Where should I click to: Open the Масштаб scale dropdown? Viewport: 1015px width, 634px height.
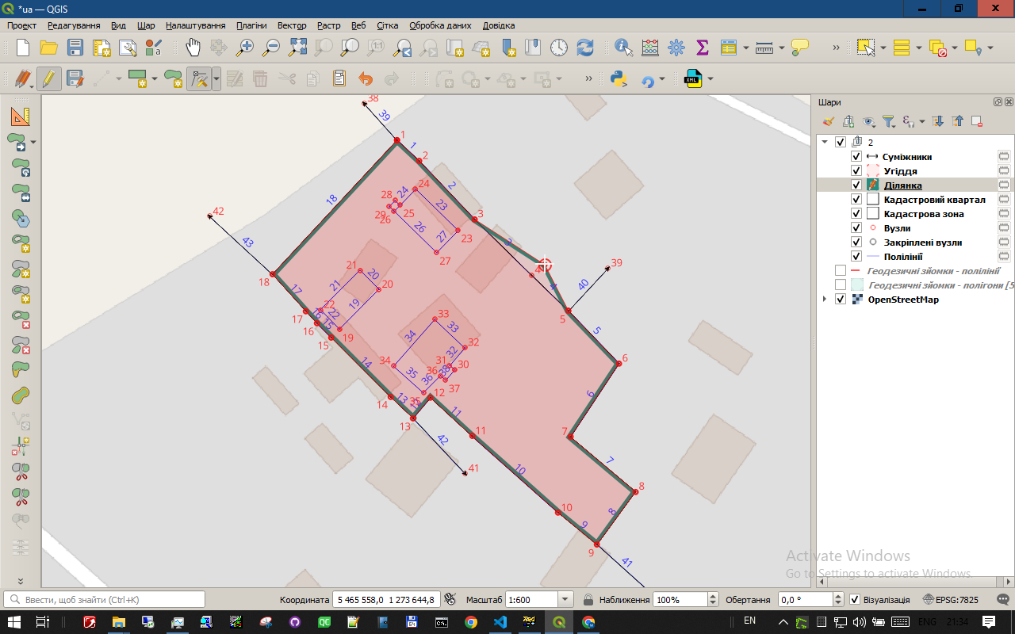coord(565,600)
